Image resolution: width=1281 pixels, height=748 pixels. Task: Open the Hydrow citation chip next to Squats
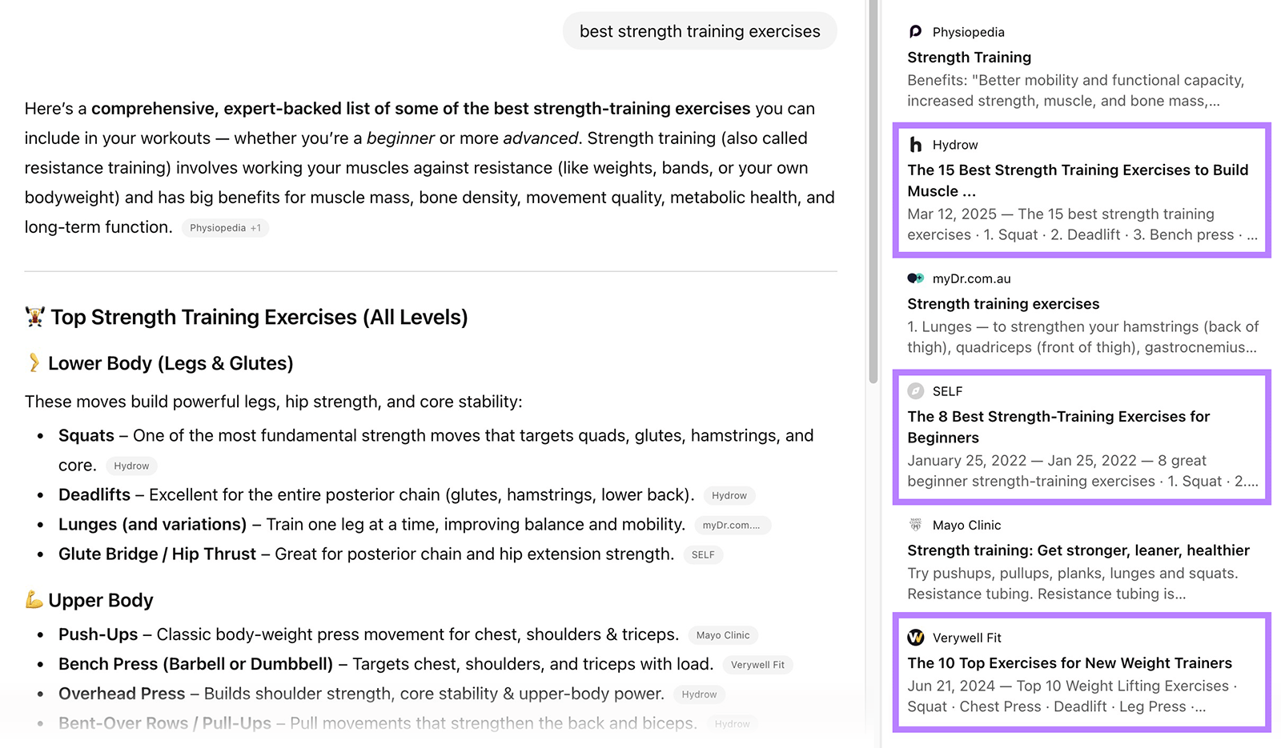click(x=131, y=466)
